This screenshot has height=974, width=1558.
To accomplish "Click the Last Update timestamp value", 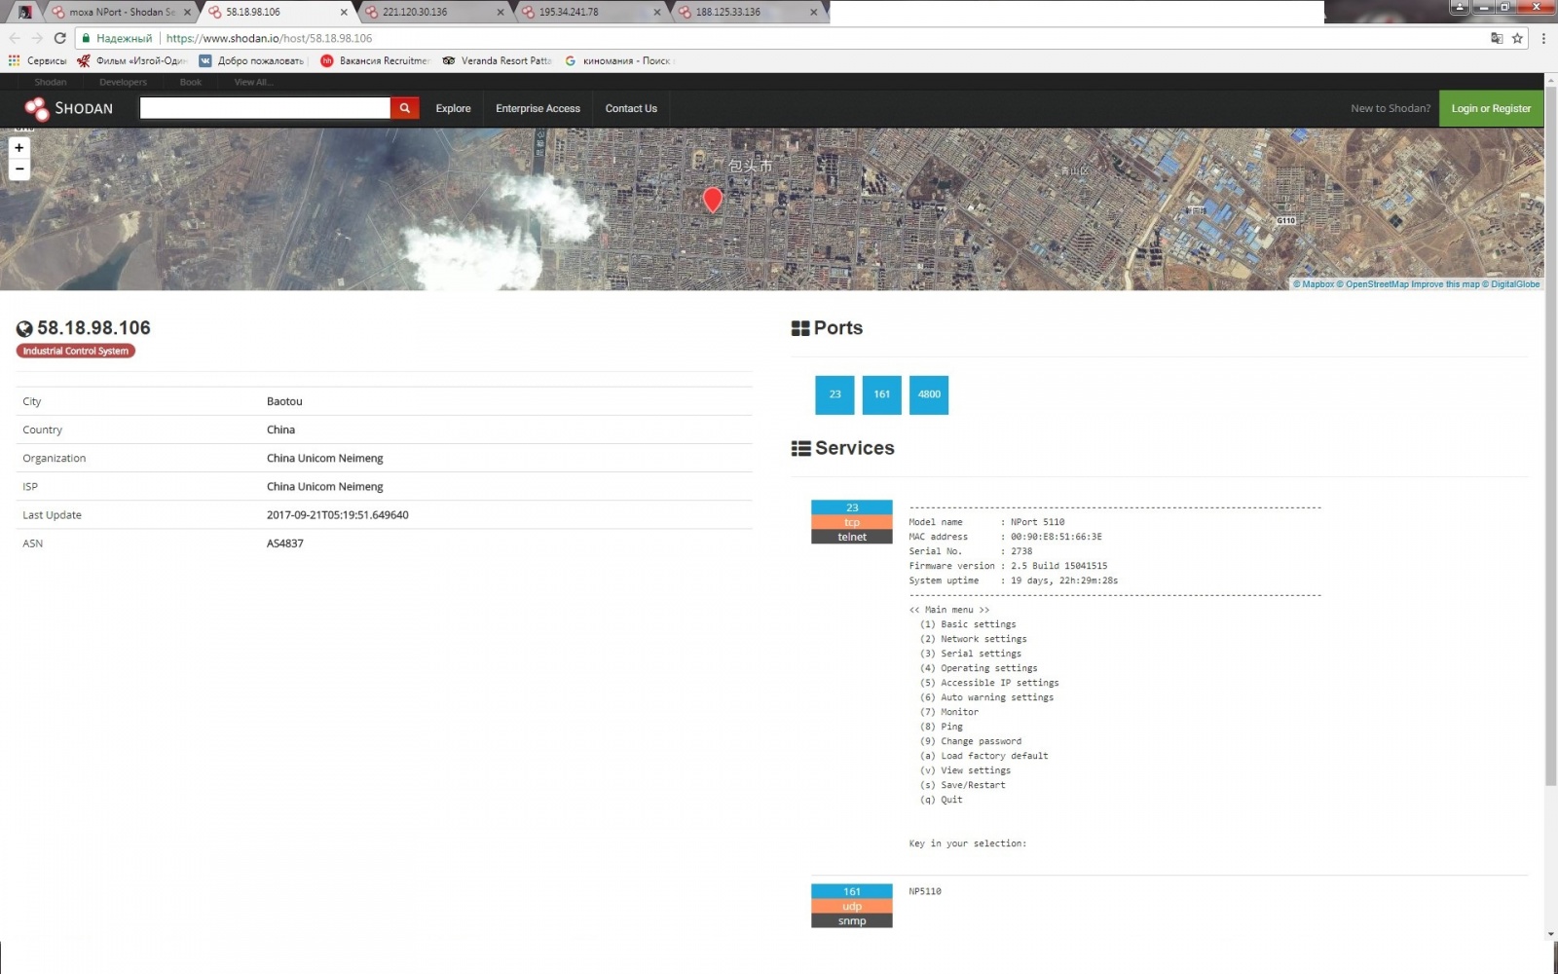I will tap(338, 515).
